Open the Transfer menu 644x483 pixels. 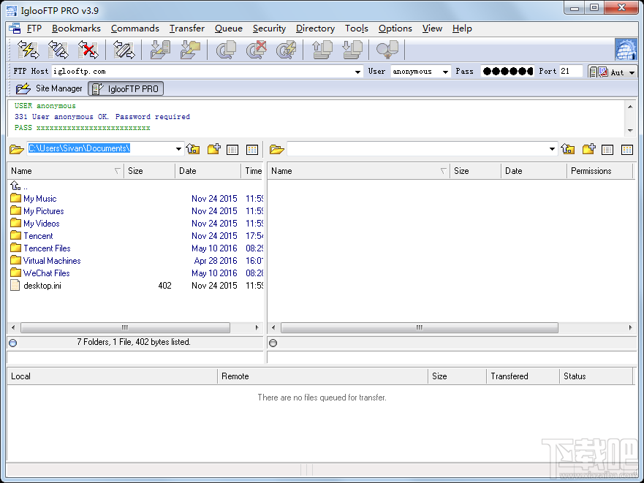click(186, 28)
